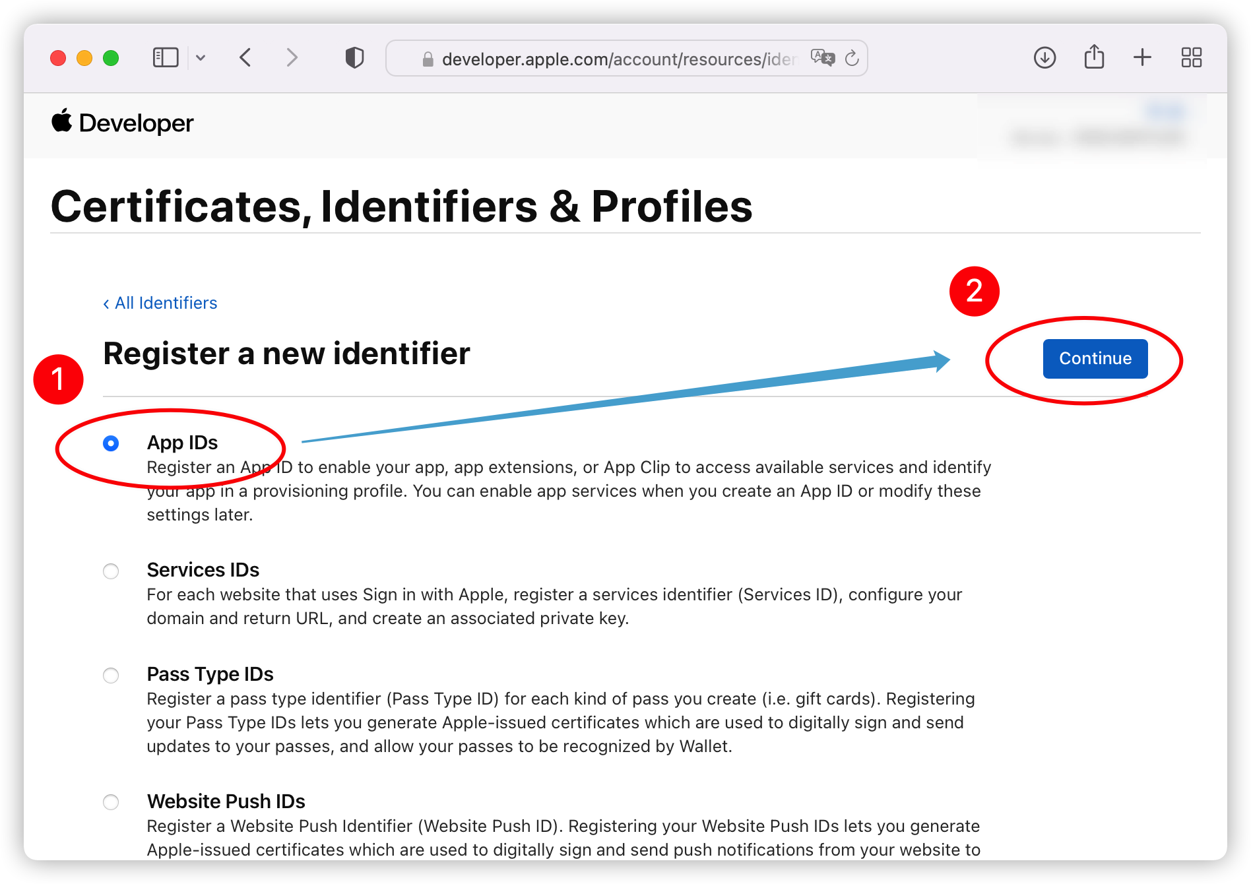Reload the page with the refresh icon
Viewport: 1251px width, 884px height.
click(x=852, y=58)
